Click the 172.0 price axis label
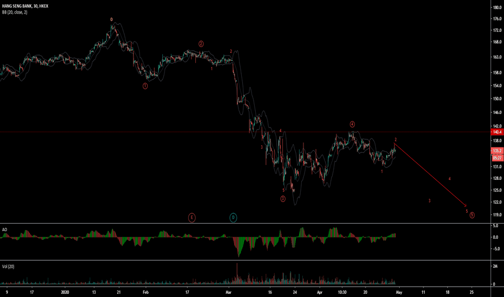The width and height of the screenshot is (504, 297). pos(498,30)
